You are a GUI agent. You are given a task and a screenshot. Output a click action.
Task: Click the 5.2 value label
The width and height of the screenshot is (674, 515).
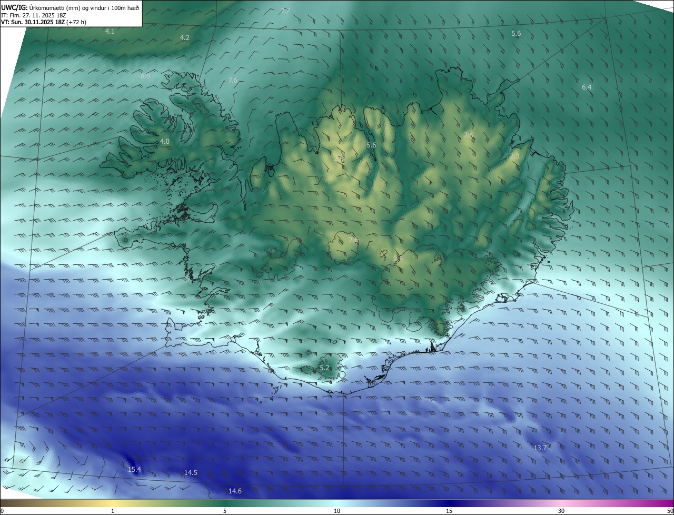(x=324, y=368)
